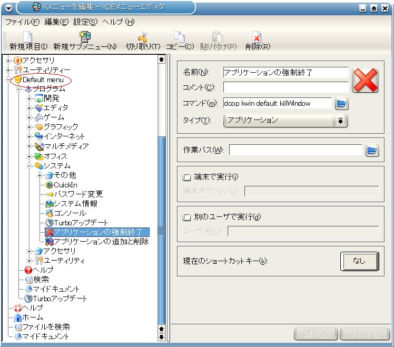This screenshot has width=394, height=347.
Task: Click the Cut (切り取り) scissors icon
Action: 142,37
